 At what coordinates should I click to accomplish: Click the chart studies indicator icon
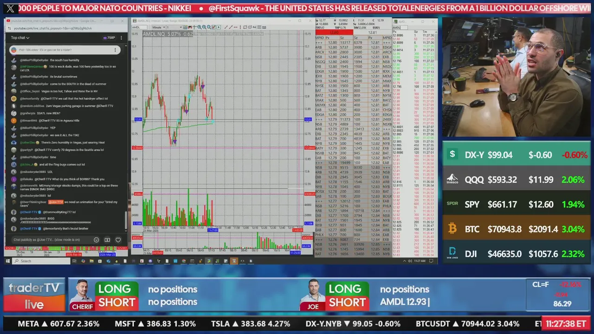[213, 27]
